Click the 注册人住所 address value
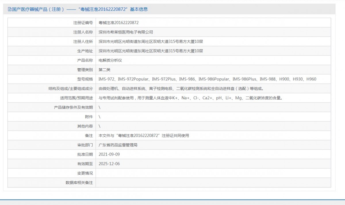The width and height of the screenshot is (345, 205). point(151,42)
